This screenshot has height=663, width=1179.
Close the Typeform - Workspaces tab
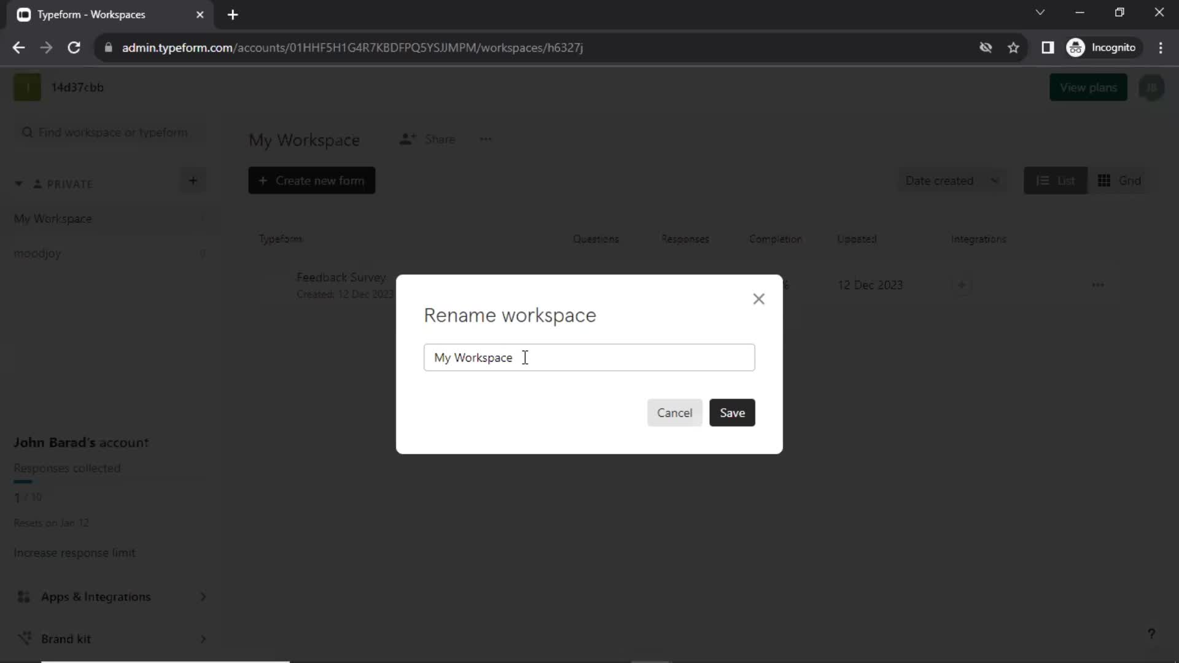point(200,15)
